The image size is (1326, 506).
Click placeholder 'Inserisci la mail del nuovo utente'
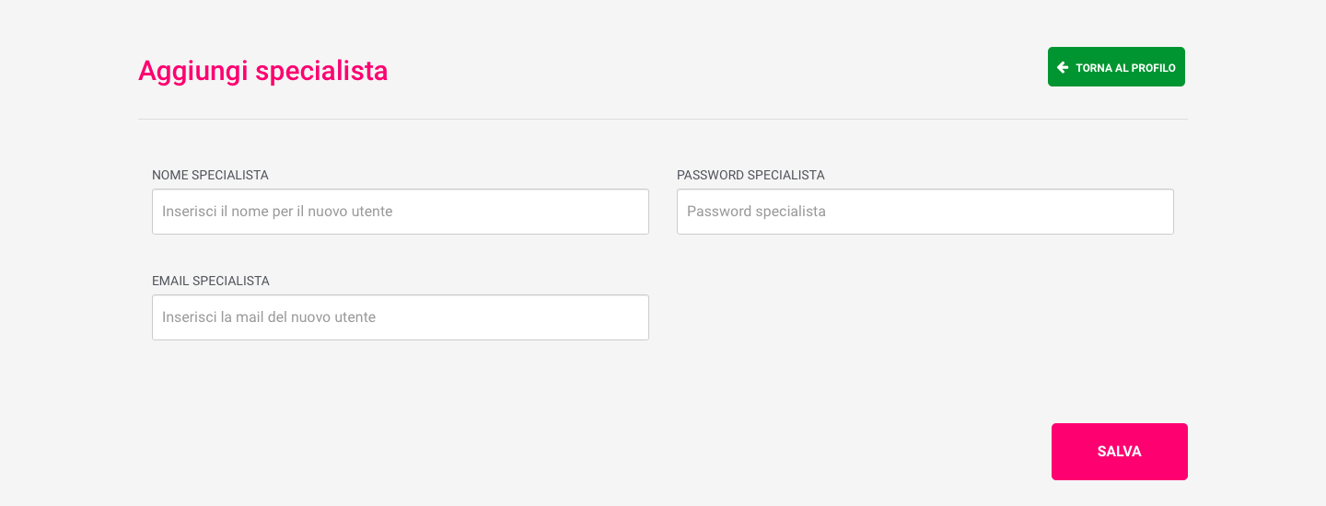269,317
